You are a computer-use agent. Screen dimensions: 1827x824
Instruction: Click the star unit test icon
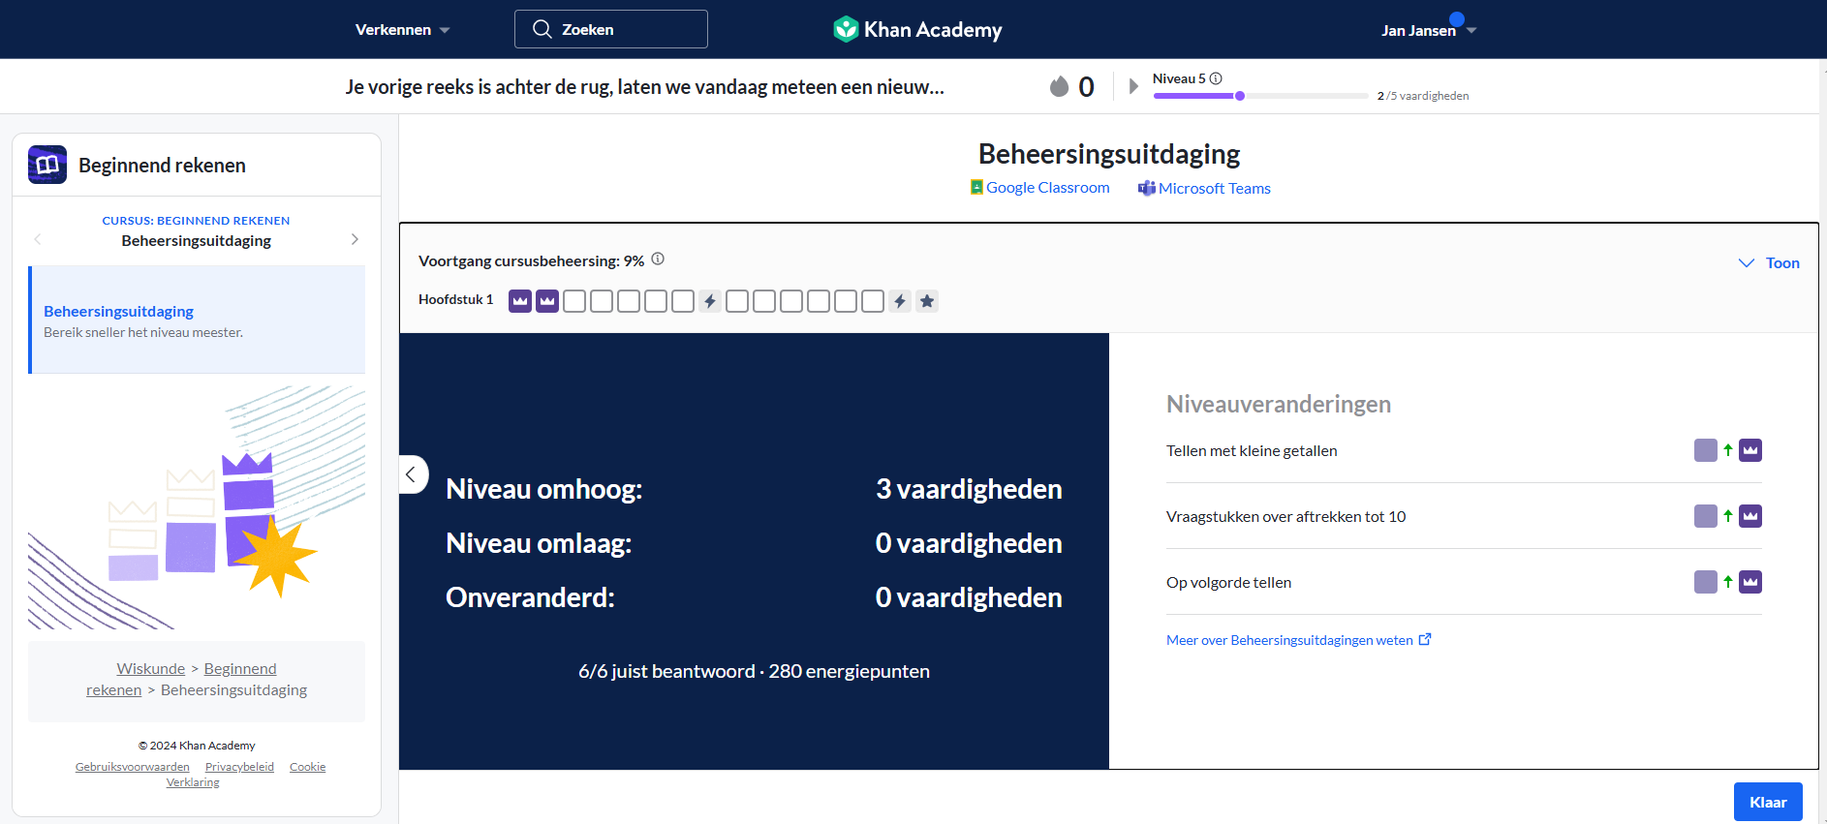coord(927,301)
